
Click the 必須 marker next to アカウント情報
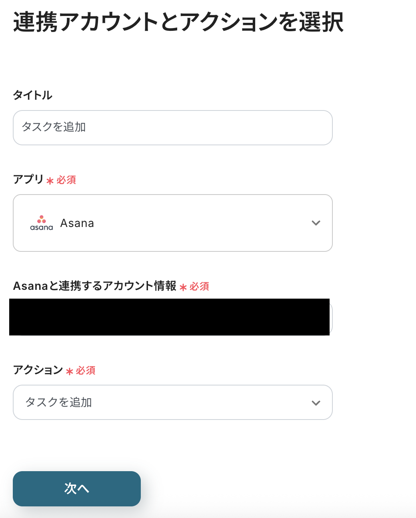[200, 287]
